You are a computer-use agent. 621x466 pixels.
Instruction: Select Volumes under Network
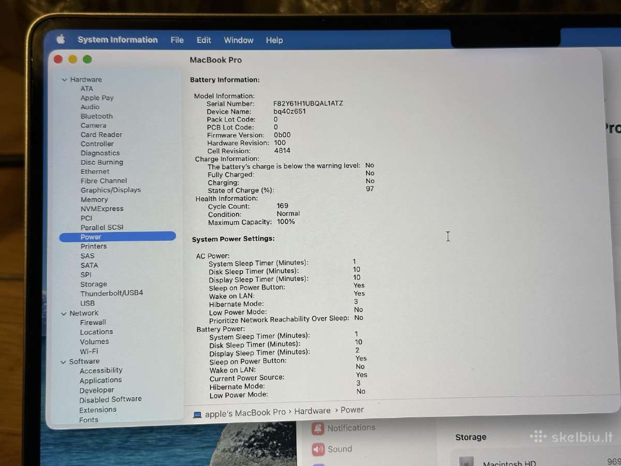(x=95, y=342)
